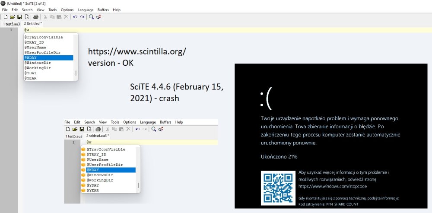Choose @YDAY in autocomplete list without icons
This screenshot has height=213, width=432.
(x=48, y=73)
